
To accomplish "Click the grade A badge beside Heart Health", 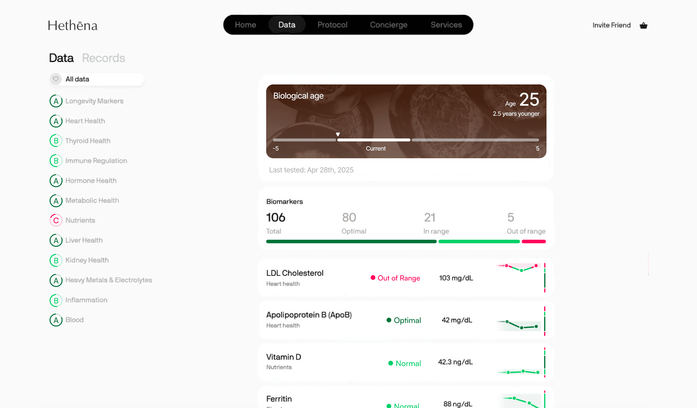I will pyautogui.click(x=56, y=121).
